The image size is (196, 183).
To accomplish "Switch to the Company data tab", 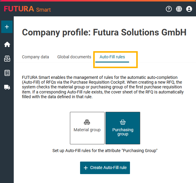I will 36,57.
